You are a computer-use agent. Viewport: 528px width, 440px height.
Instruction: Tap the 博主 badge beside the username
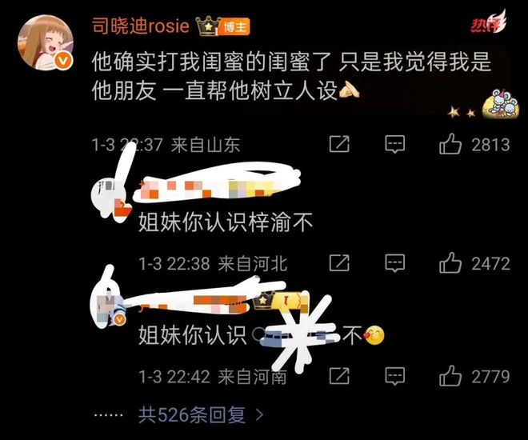(x=236, y=26)
